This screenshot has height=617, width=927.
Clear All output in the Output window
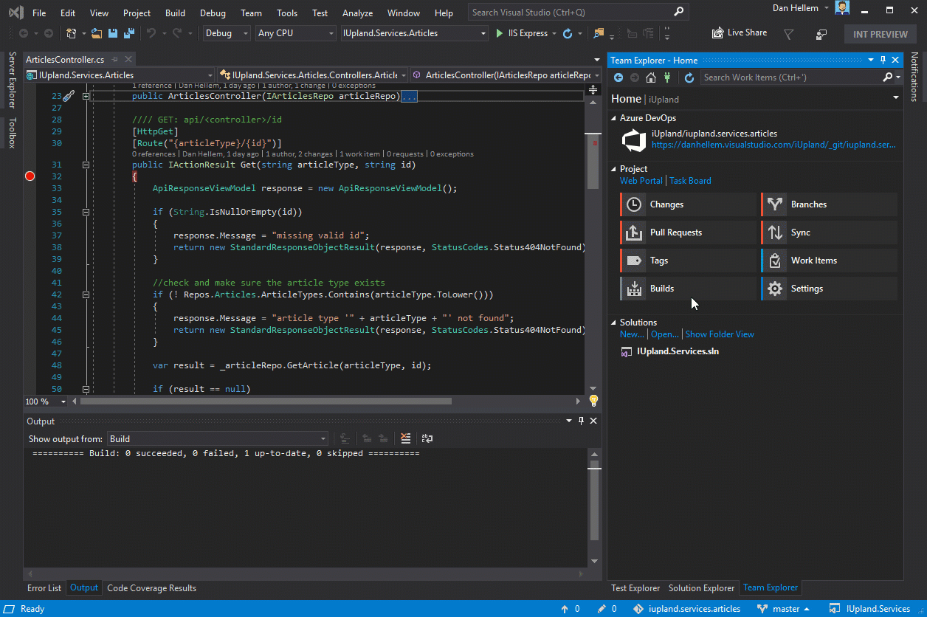[405, 438]
